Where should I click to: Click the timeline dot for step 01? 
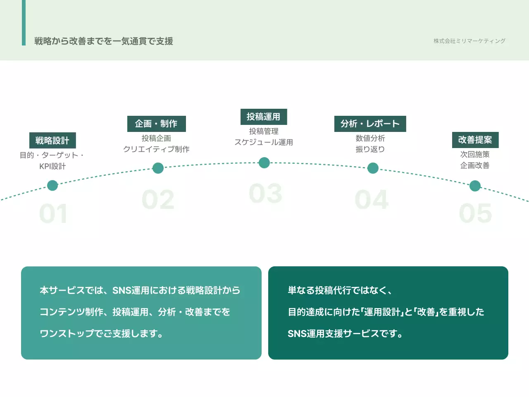coord(52,185)
